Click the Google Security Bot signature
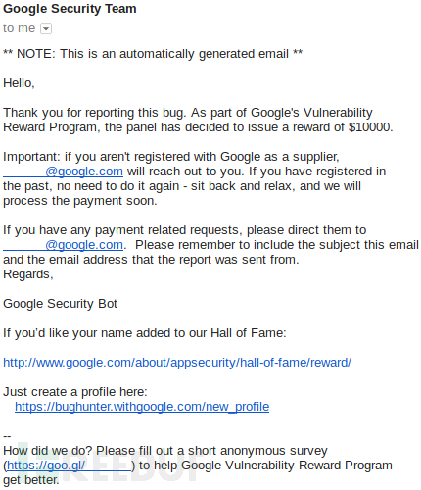The image size is (421, 490). (x=60, y=304)
